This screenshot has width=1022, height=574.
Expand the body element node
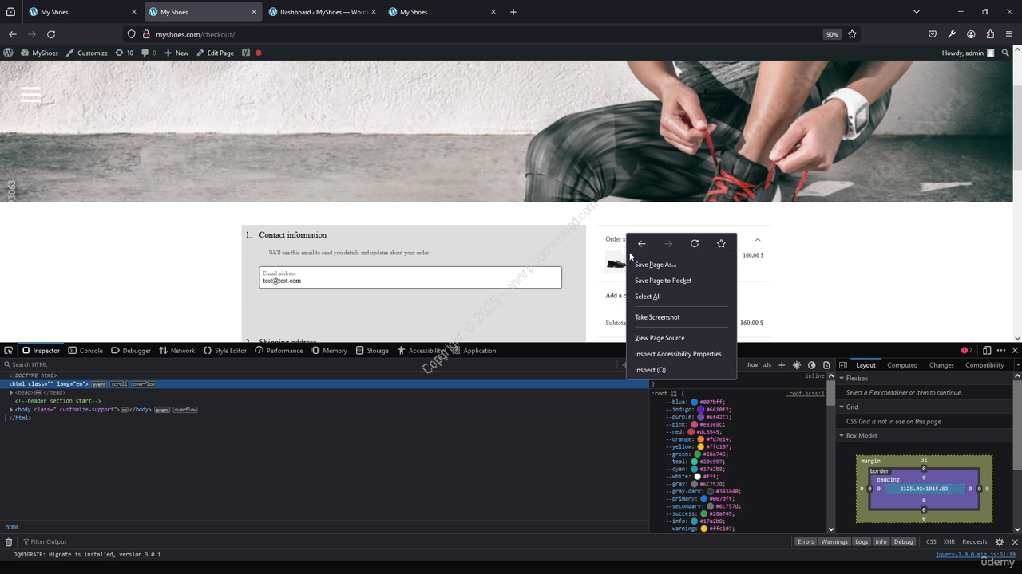click(x=11, y=410)
